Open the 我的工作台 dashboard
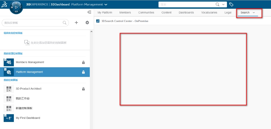This screenshot has height=129, width=271. [x=45, y=99]
